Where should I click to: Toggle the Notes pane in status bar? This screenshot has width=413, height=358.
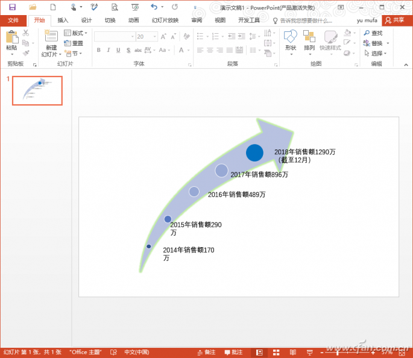[206, 352]
